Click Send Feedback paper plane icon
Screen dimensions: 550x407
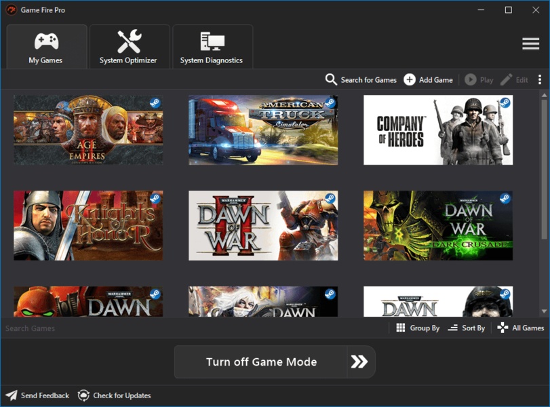(12, 395)
